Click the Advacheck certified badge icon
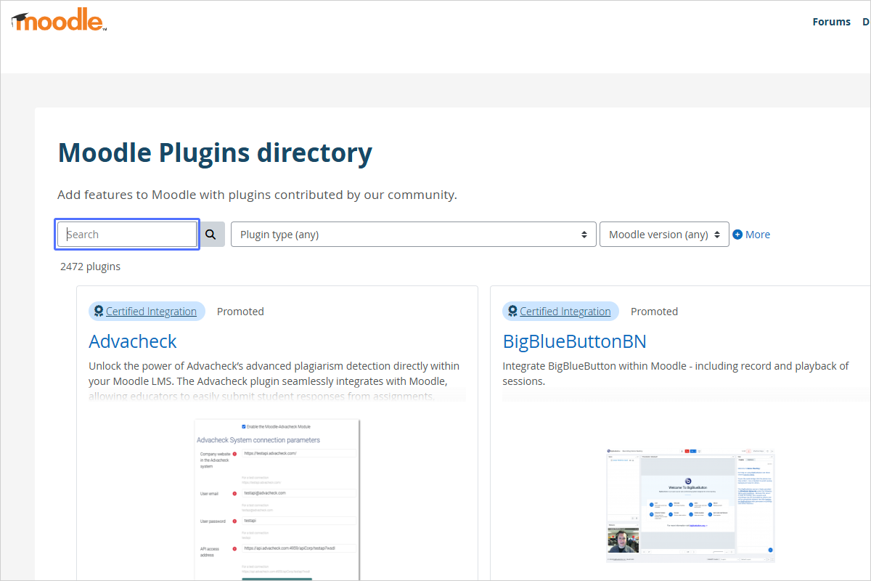Image resolution: width=871 pixels, height=581 pixels. pyautogui.click(x=99, y=312)
